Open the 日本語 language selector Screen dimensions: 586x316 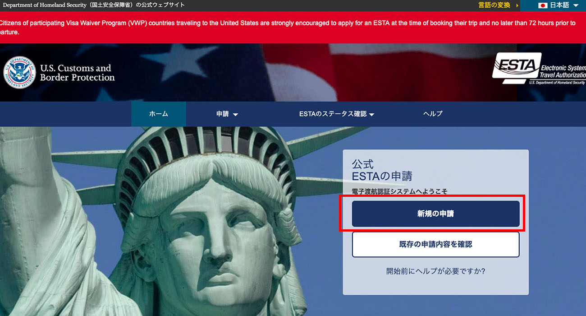pos(558,5)
